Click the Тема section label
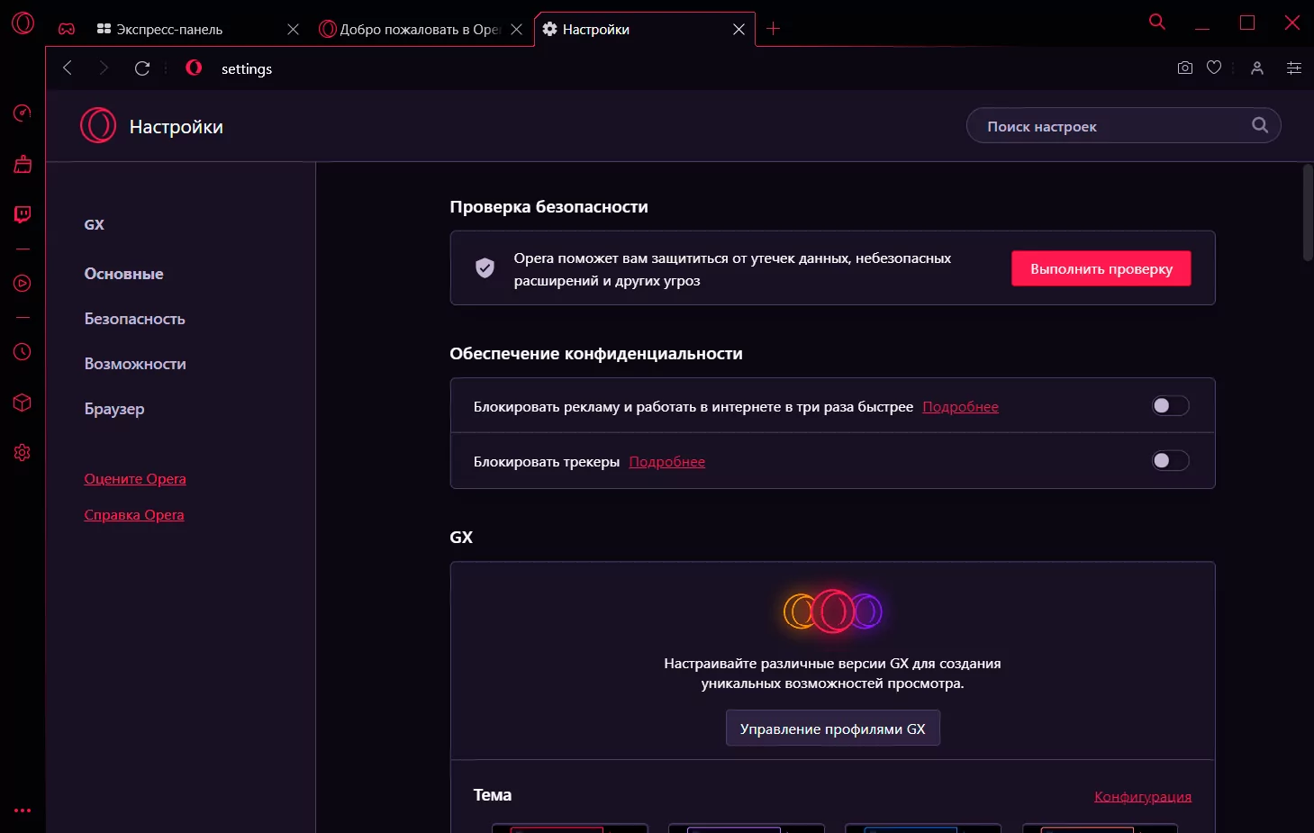This screenshot has height=833, width=1314. point(493,795)
